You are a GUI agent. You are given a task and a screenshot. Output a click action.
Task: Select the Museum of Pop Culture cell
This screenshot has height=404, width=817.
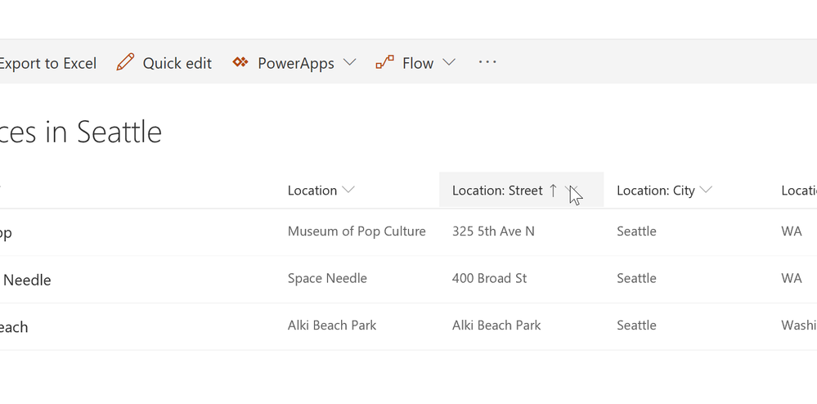[357, 231]
